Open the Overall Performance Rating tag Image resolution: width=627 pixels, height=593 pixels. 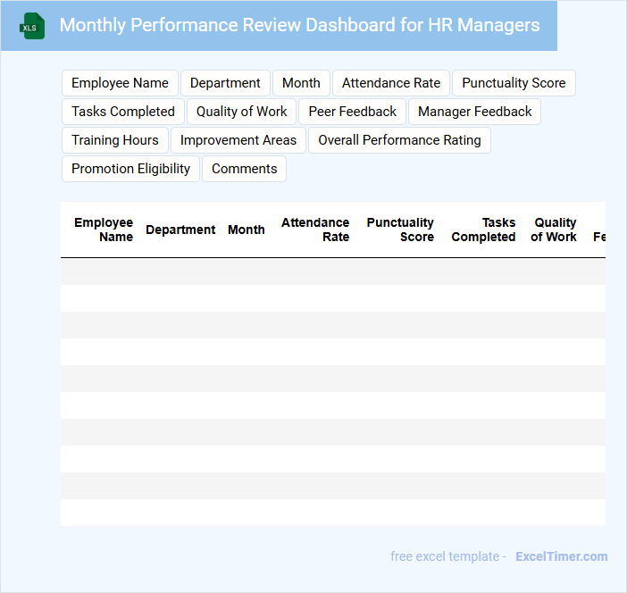tap(399, 140)
